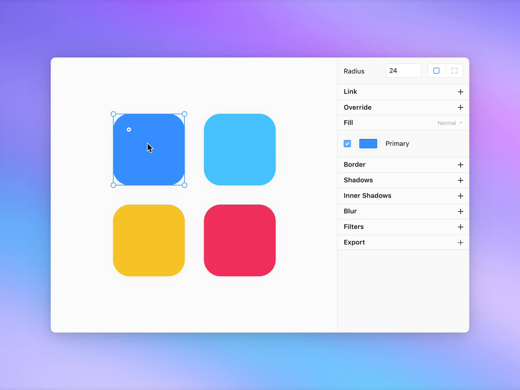The height and width of the screenshot is (390, 520).
Task: Click inside the Radius value field
Action: coord(403,71)
